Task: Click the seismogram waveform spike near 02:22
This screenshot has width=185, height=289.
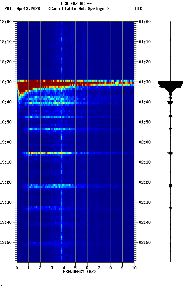Action: click(170, 186)
